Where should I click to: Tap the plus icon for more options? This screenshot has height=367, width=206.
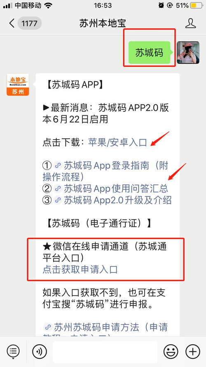coord(193,352)
